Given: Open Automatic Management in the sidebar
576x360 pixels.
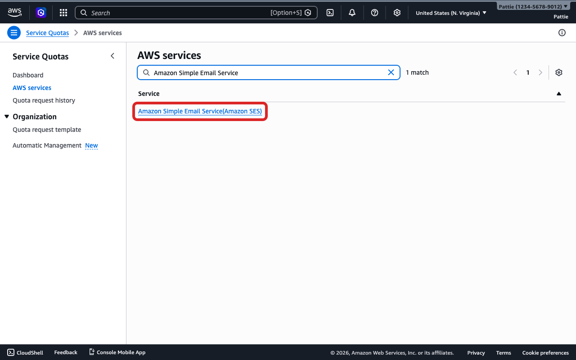Looking at the screenshot, I should click(x=47, y=145).
